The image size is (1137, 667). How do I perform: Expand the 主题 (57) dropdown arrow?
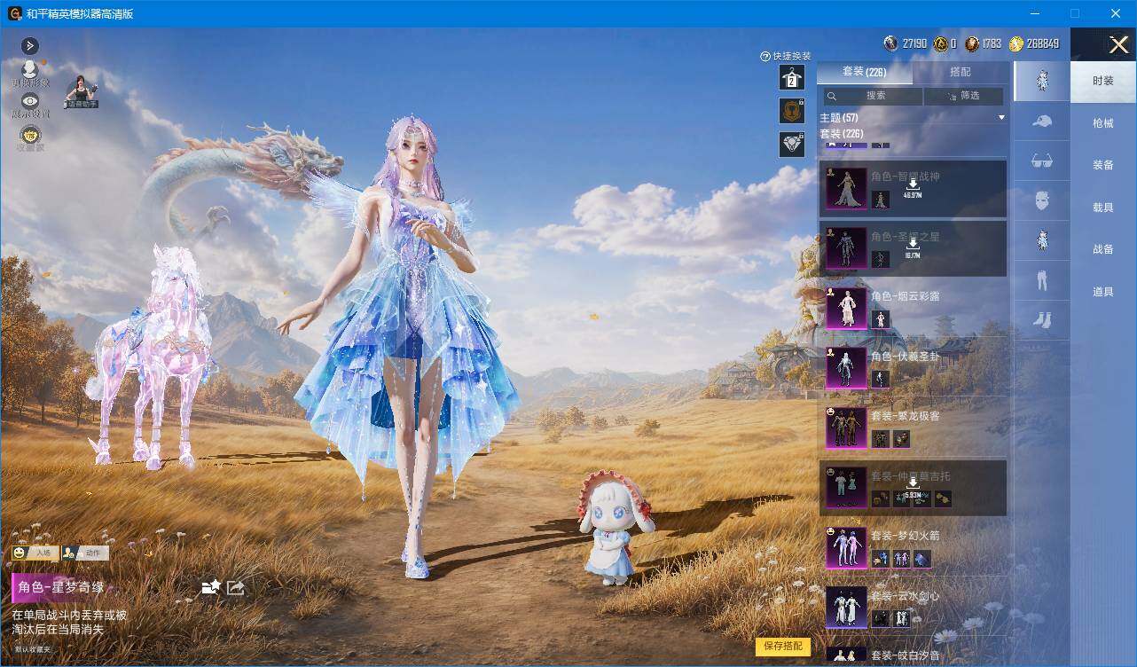pos(1001,118)
